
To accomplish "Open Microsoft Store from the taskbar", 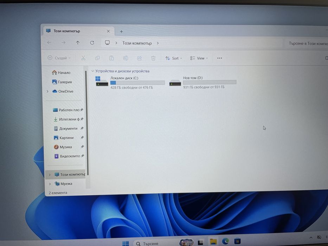I will 237,241.
